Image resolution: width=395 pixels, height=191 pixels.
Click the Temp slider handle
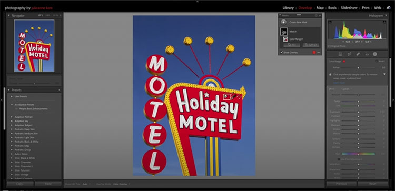click(358, 102)
